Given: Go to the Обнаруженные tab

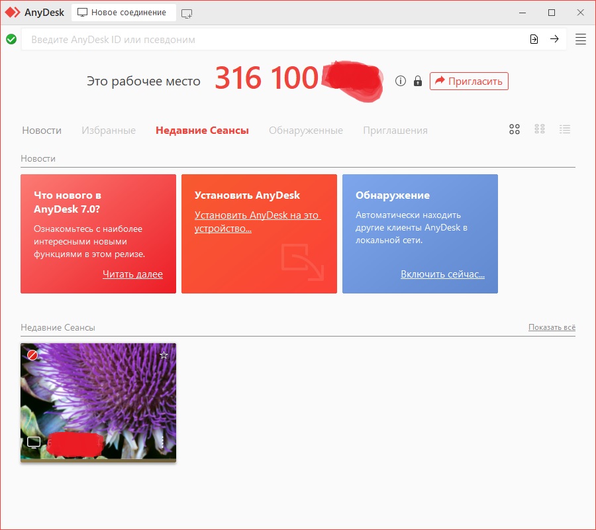Looking at the screenshot, I should pyautogui.click(x=306, y=131).
